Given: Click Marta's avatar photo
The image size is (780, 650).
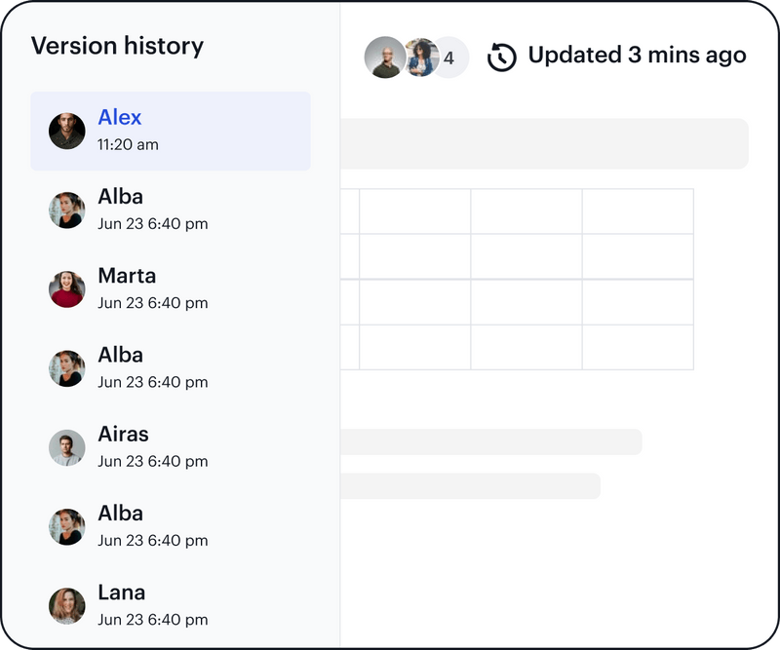Looking at the screenshot, I should pos(67,289).
